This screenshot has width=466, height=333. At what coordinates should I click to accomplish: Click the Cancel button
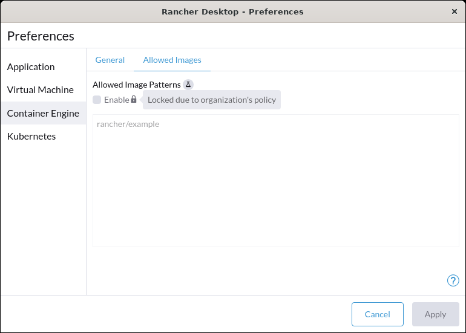pos(378,314)
